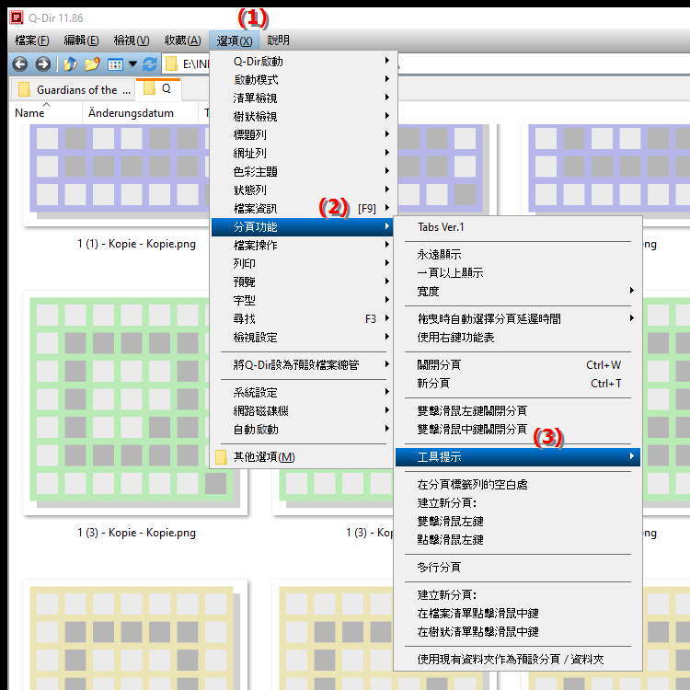
Task: Refresh the folder with the blue arrows icon
Action: click(150, 64)
